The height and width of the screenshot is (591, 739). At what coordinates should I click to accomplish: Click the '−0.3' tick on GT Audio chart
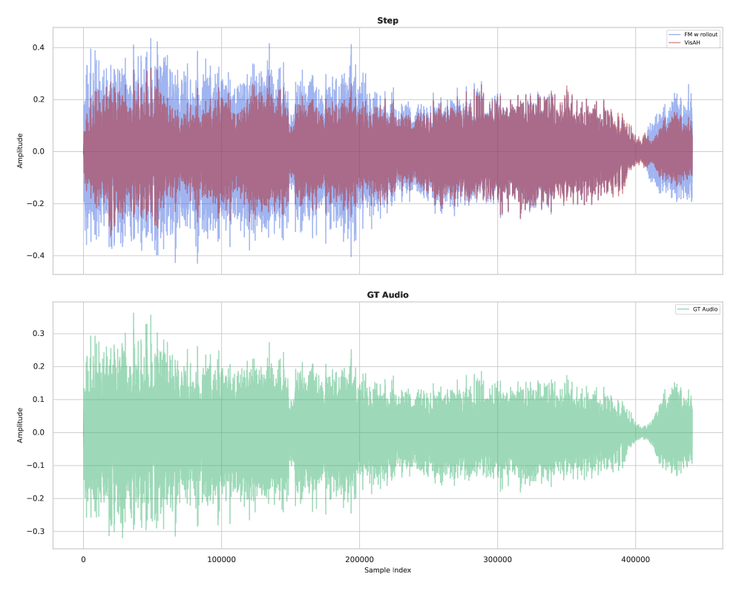36,531
